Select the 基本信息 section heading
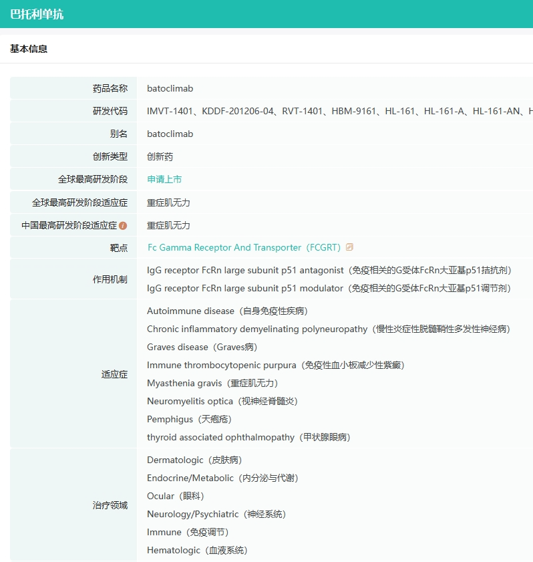This screenshot has width=533, height=562. click(29, 49)
